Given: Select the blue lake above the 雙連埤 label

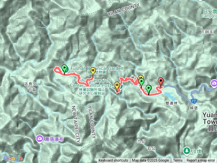Looking at the screenshot, I should tap(170, 96).
